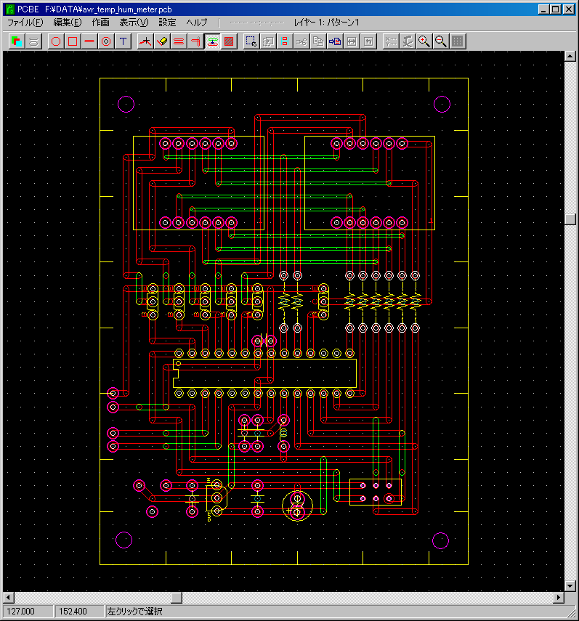The height and width of the screenshot is (621, 579).
Task: Click the bottom-right magenta mounting hole
Action: 440,540
